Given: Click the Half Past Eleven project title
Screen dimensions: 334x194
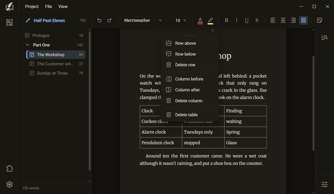Looking at the screenshot, I should [49, 20].
